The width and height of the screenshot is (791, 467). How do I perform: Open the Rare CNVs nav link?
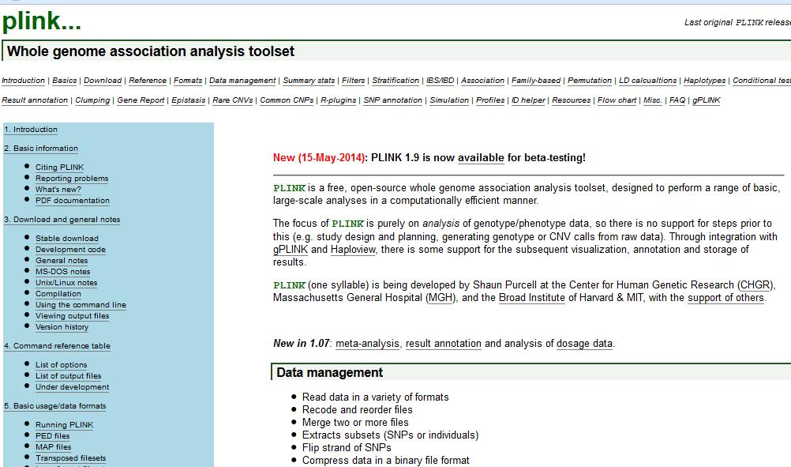233,100
